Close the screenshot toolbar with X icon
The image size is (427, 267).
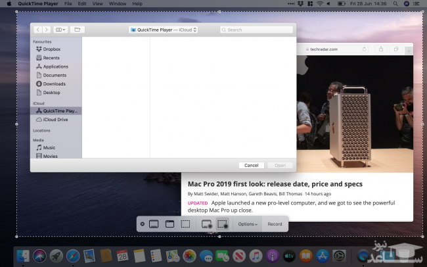[x=143, y=224]
